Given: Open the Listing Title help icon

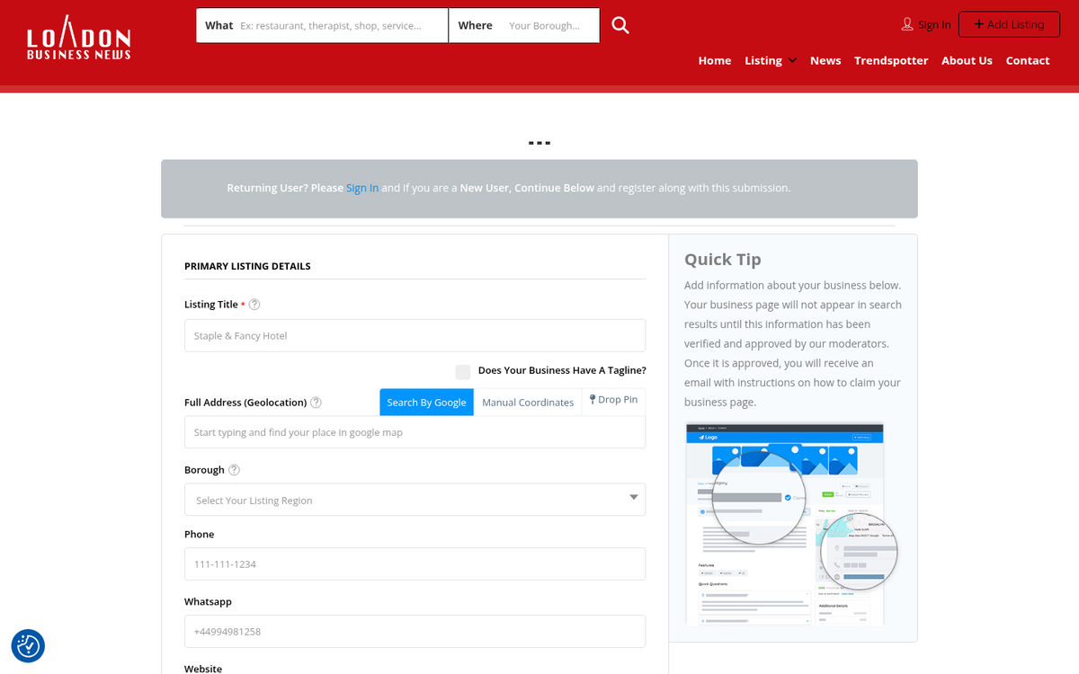Looking at the screenshot, I should (254, 304).
